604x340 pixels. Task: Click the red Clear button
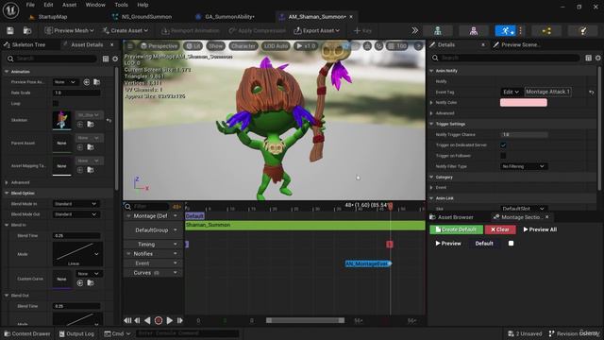[x=500, y=229]
